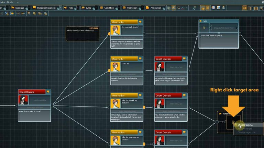Click the text 'You do not ask the lion' on Dracula's node
Image resolution: width=264 pixels, height=148 pixels.
170,116
